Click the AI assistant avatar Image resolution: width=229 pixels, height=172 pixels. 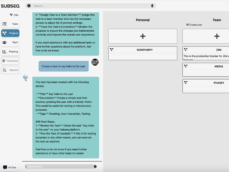pyautogui.click(x=26, y=78)
